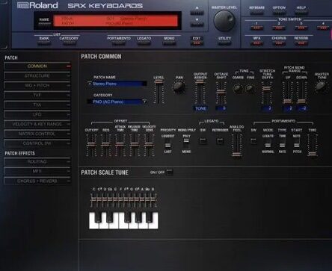Open the STRUCTURE patch page
This screenshot has height=271, width=332.
point(37,76)
